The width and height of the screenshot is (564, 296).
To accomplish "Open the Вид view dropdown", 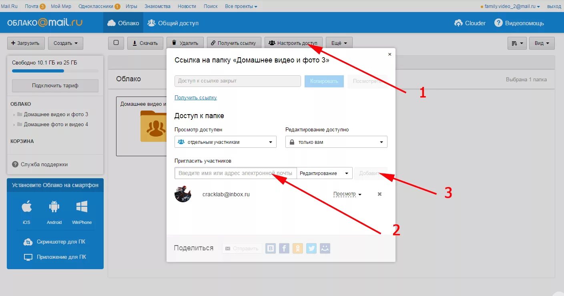I will click(542, 43).
